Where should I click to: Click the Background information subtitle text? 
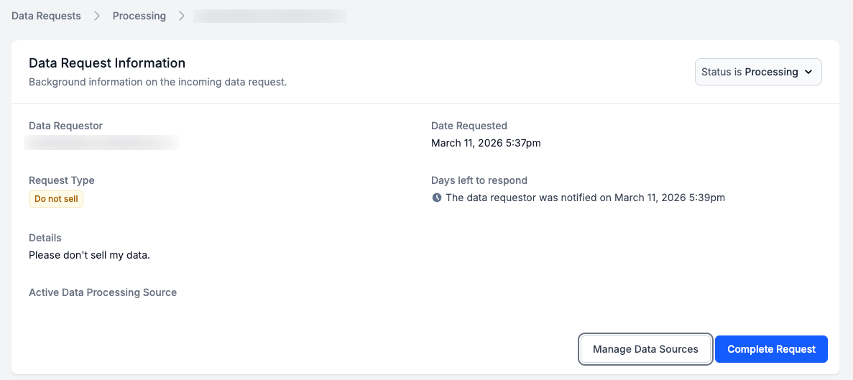coord(157,82)
